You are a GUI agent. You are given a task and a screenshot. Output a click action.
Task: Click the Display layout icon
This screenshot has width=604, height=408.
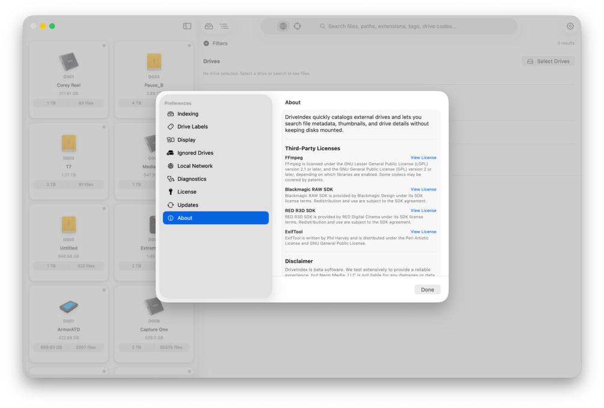(x=170, y=140)
